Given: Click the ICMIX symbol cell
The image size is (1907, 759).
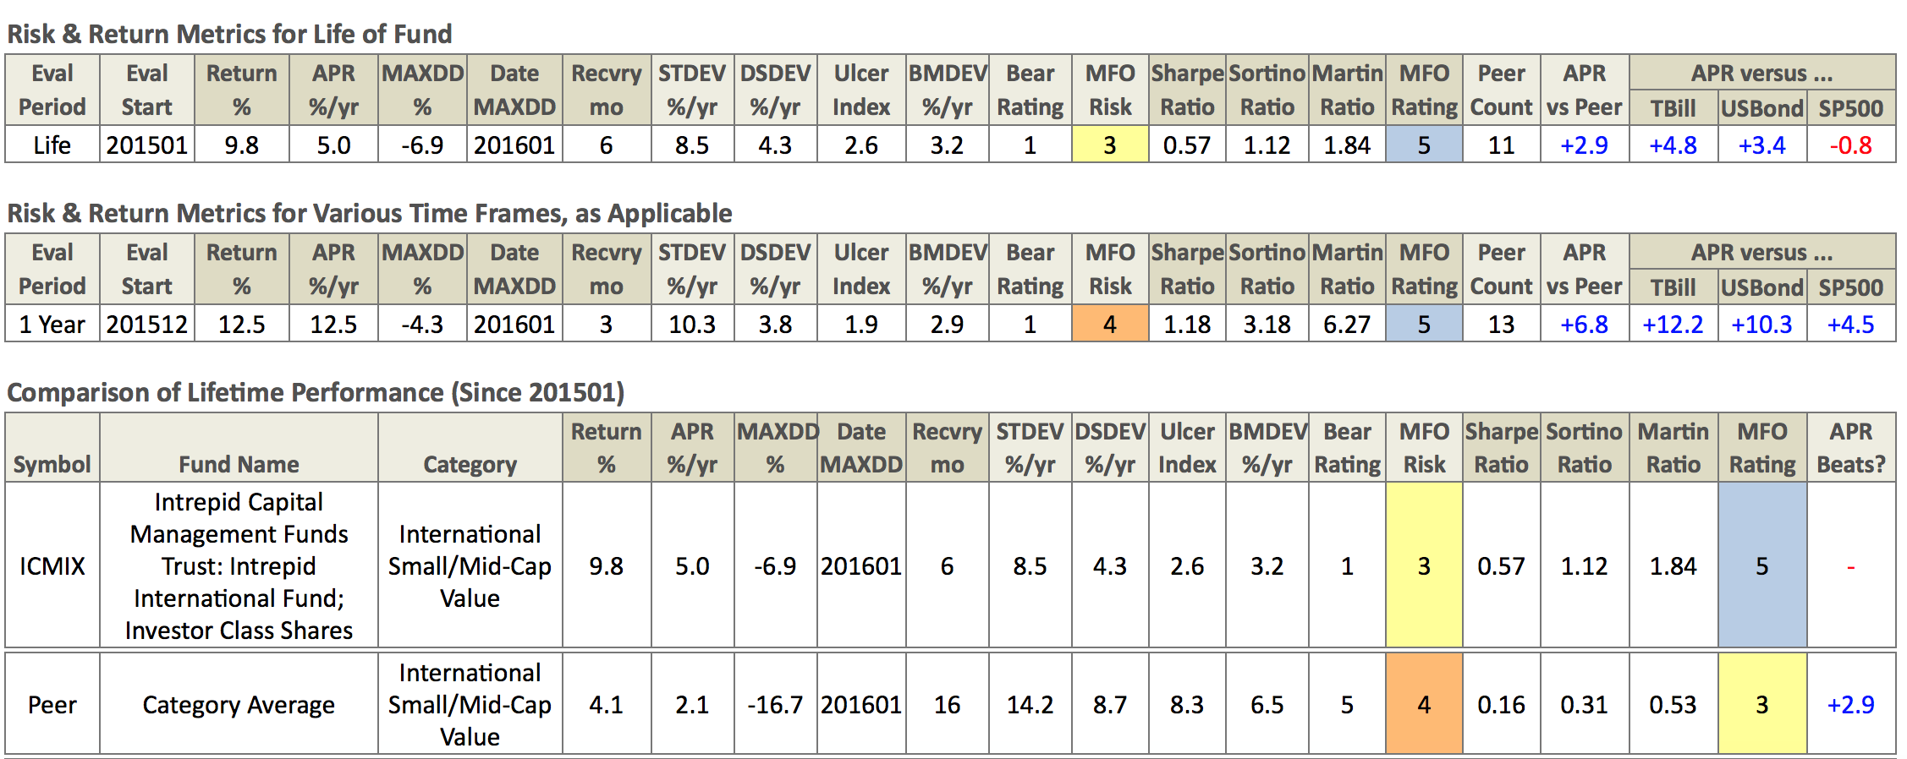Looking at the screenshot, I should [52, 565].
